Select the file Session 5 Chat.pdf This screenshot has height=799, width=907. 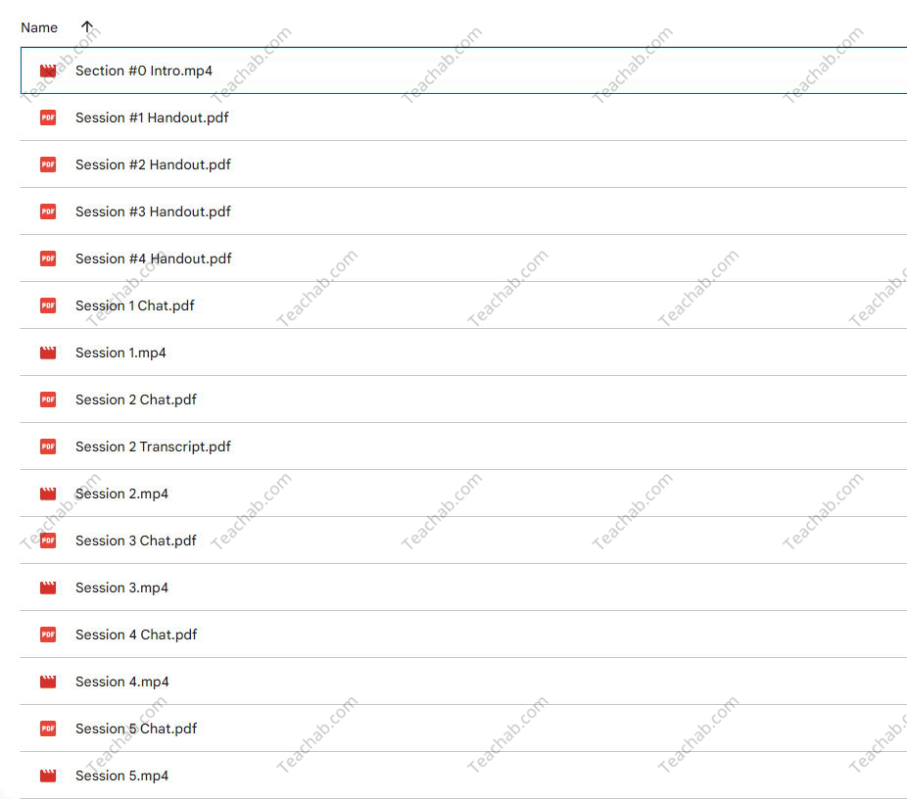click(x=464, y=728)
